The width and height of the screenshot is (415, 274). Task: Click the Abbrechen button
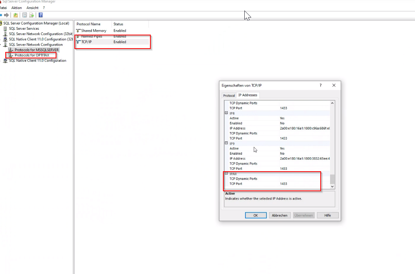[x=279, y=215]
